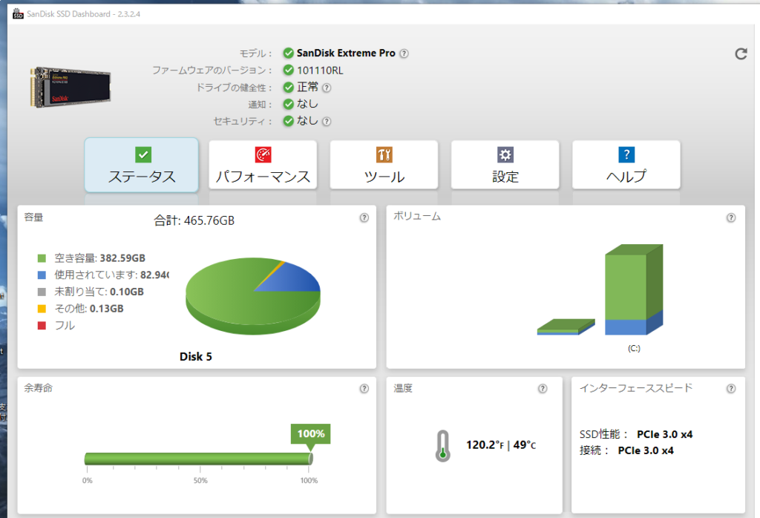Image resolution: width=760 pixels, height=518 pixels.
Task: Click the capacity pie chart
Action: coord(252,296)
